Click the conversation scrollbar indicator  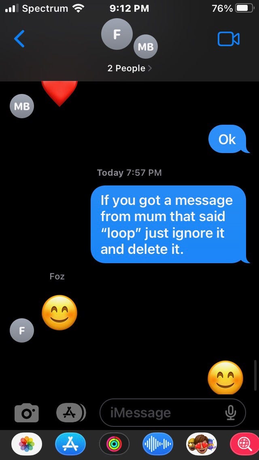[256, 371]
